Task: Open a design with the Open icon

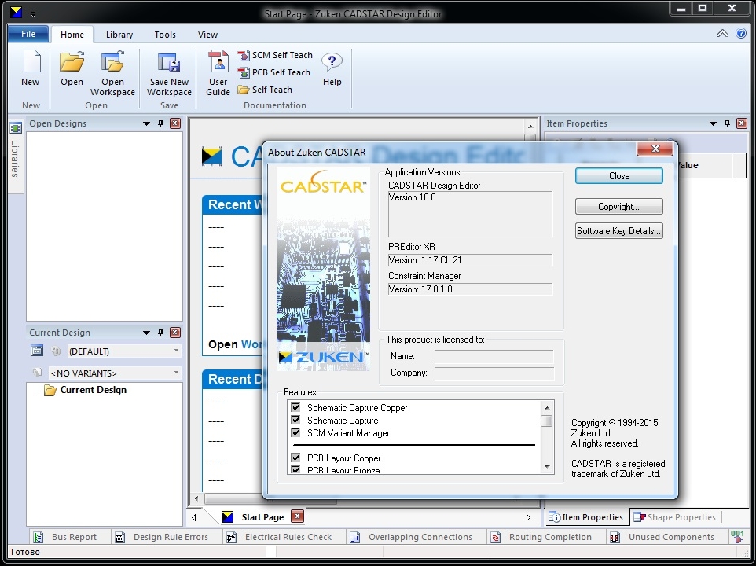Action: (72, 62)
